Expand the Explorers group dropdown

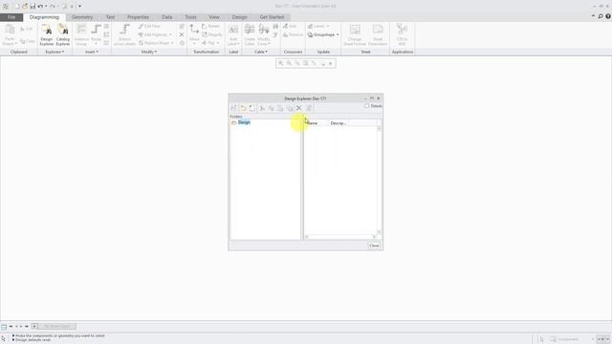click(x=55, y=52)
